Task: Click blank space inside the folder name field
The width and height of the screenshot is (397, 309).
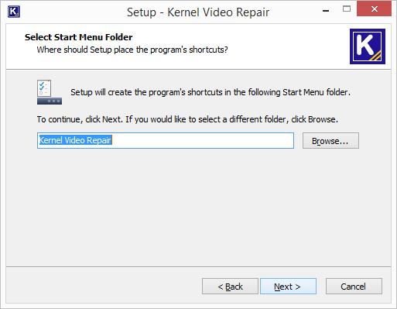Action: [203, 141]
